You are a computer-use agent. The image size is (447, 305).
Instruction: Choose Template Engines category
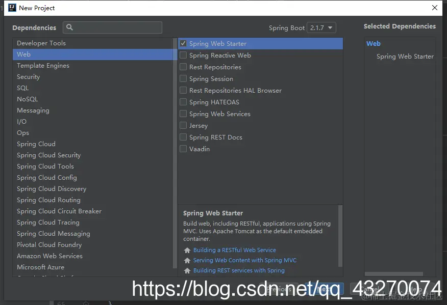tap(93, 66)
